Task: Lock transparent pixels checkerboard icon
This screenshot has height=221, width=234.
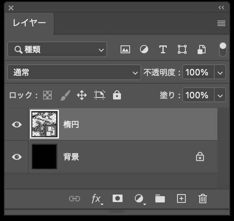Action: click(47, 95)
